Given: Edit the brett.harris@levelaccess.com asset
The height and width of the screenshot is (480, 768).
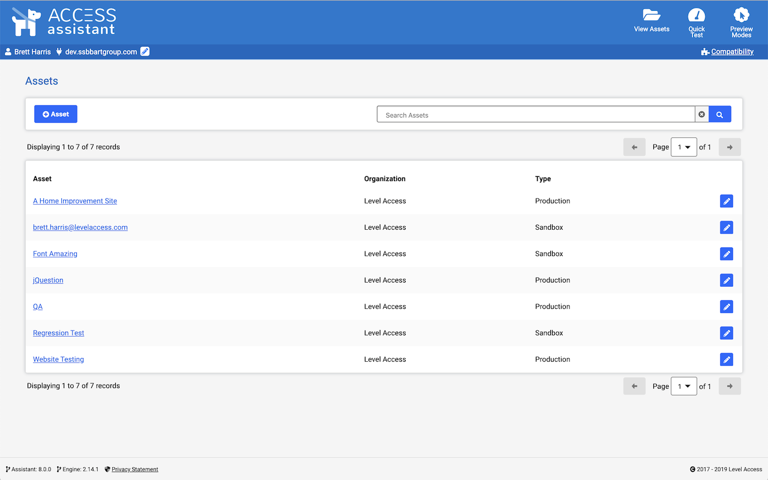Looking at the screenshot, I should tap(727, 227).
